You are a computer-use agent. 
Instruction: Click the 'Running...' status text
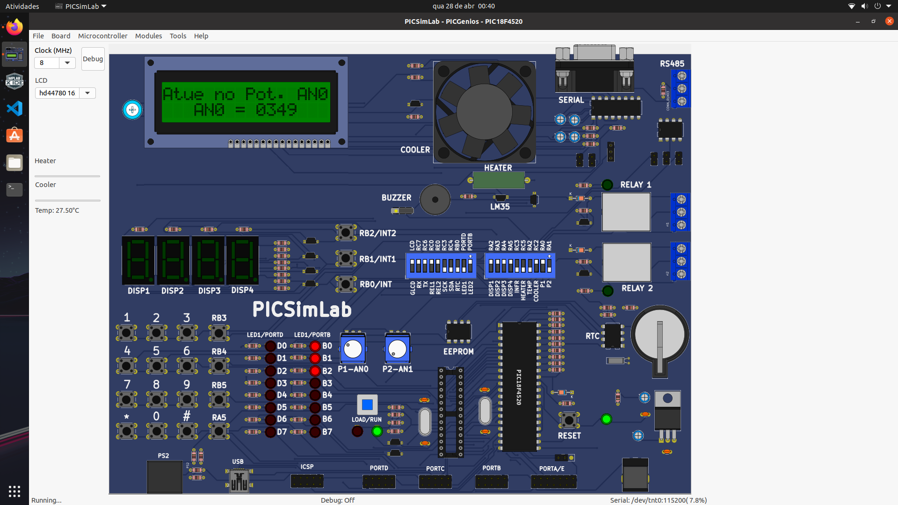pos(46,500)
